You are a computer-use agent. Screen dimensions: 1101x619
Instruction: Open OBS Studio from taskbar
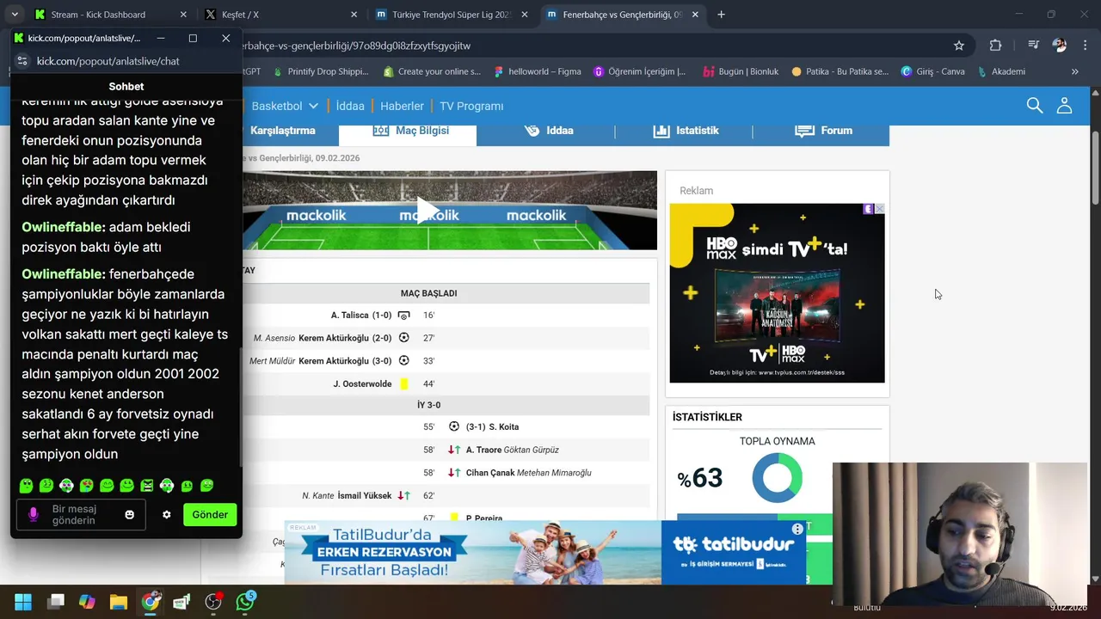click(213, 602)
